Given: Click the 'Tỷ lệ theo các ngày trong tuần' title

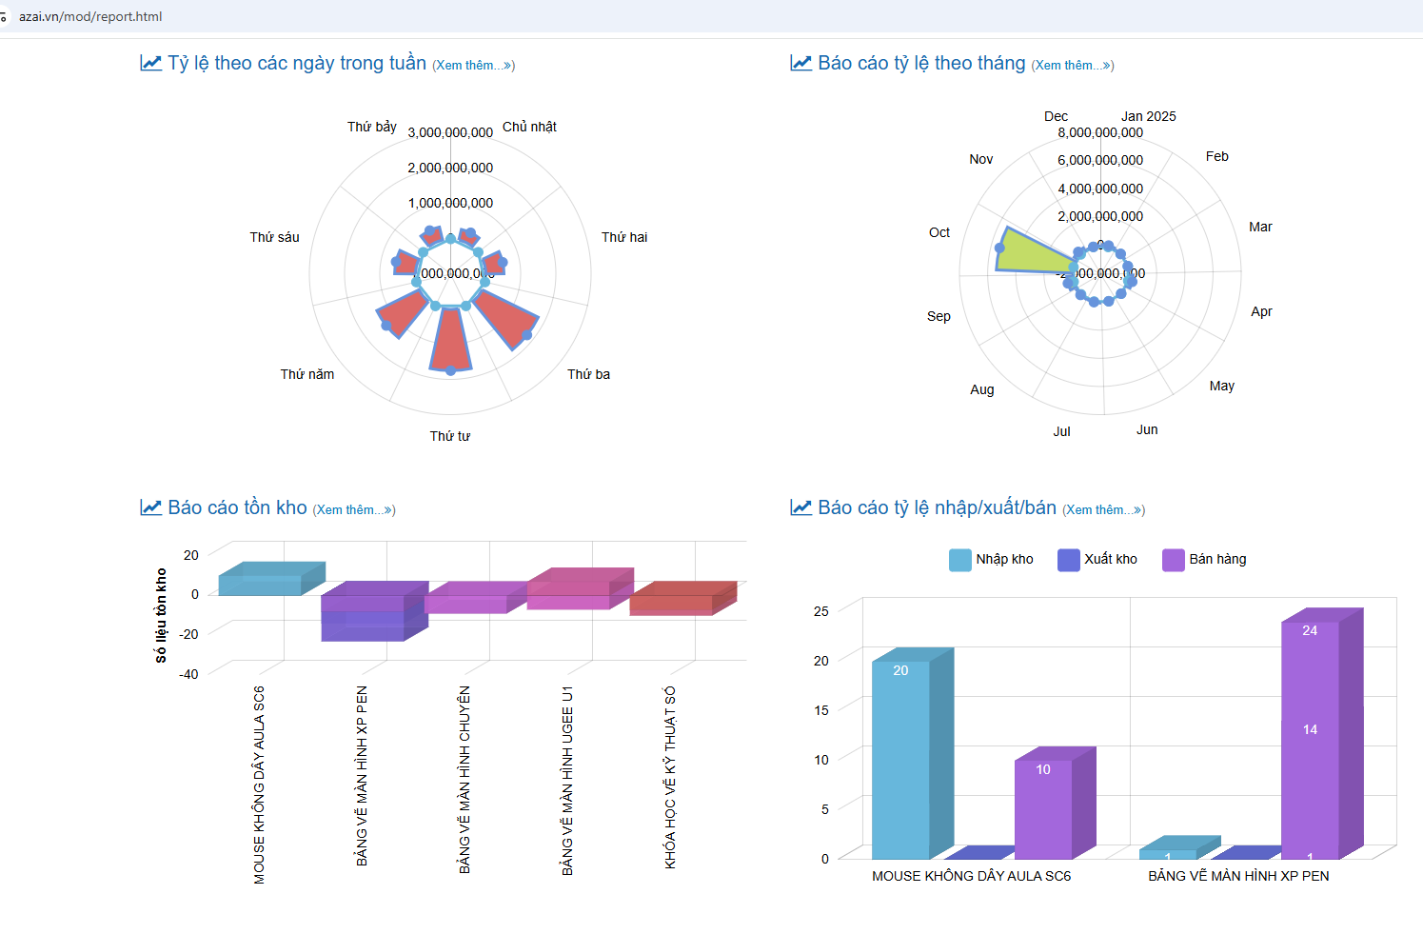Looking at the screenshot, I should [297, 63].
